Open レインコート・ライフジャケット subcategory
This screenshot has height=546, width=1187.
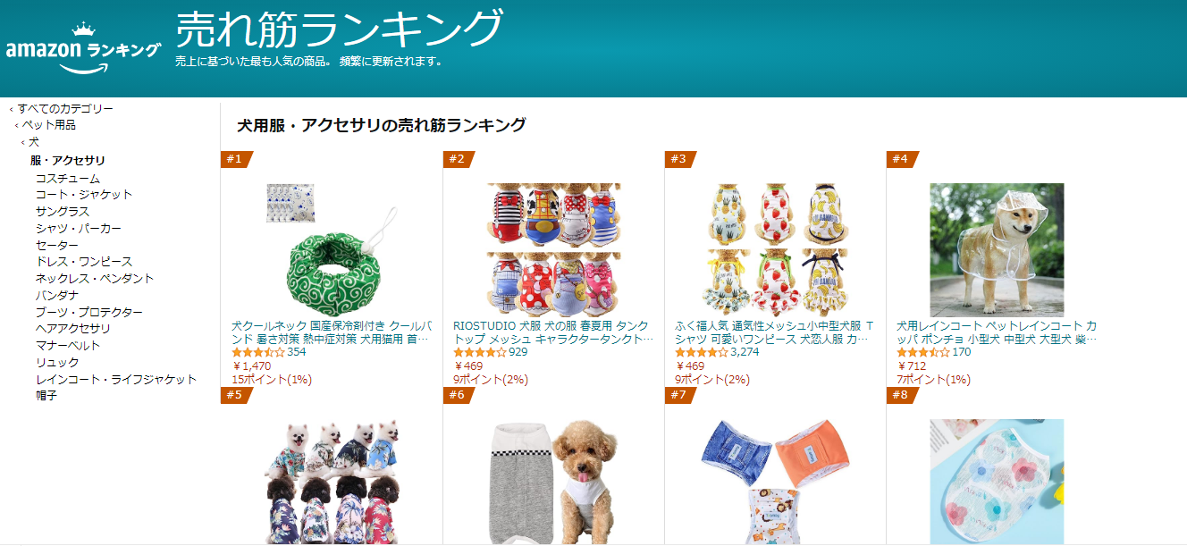(116, 379)
